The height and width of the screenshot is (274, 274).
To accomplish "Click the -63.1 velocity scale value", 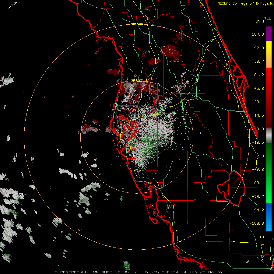I will [258, 183].
